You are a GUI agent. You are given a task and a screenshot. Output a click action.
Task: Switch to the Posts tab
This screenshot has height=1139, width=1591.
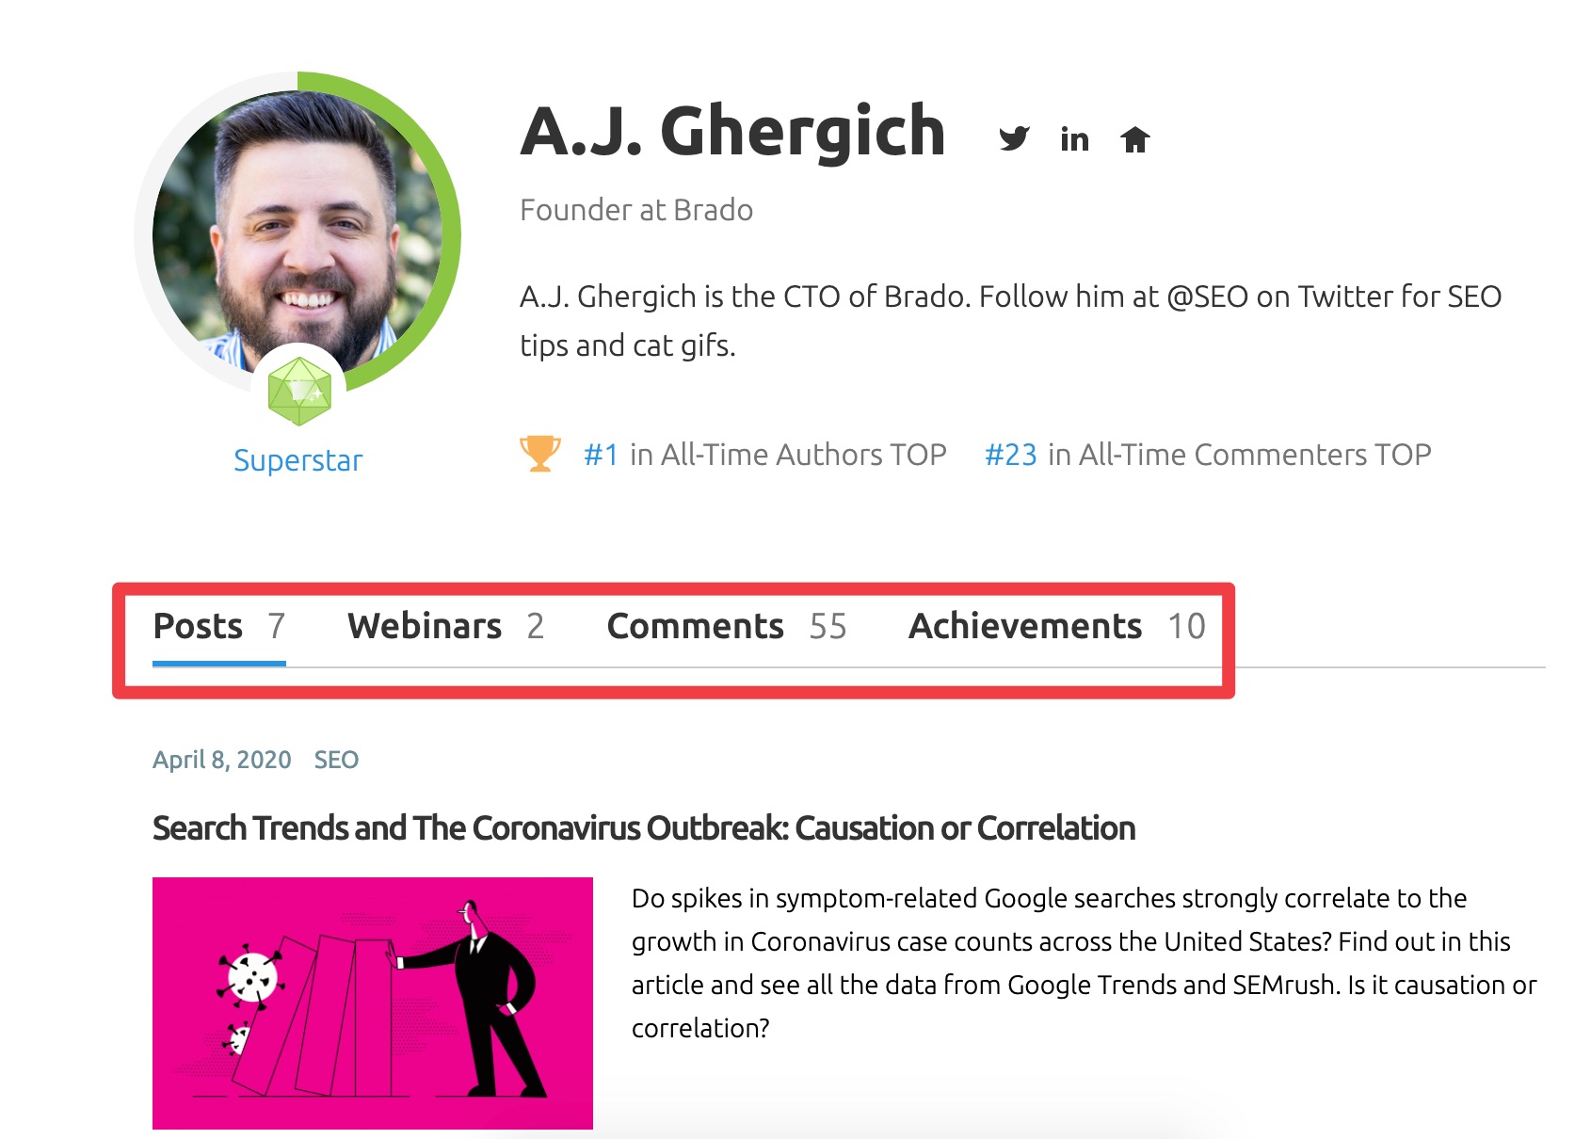(218, 627)
